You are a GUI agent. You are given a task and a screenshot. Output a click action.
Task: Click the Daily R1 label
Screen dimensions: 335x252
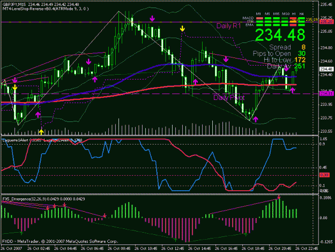(228, 26)
